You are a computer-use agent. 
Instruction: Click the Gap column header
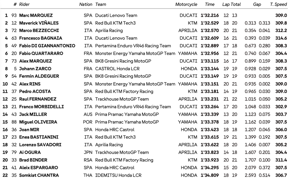click(x=257, y=4)
